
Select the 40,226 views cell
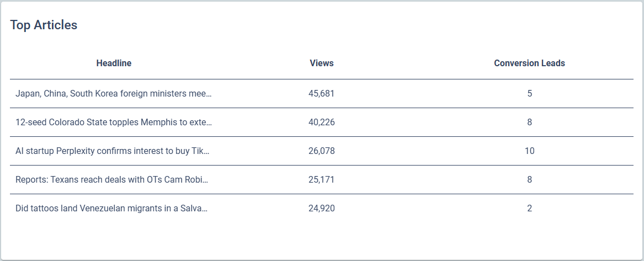point(322,122)
